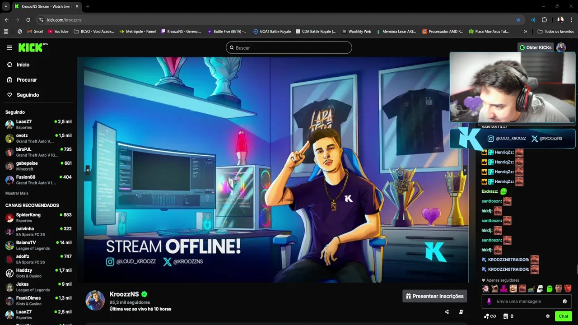Close the KroozzNS Stream tab
This screenshot has width=578, height=325.
tap(77, 6)
